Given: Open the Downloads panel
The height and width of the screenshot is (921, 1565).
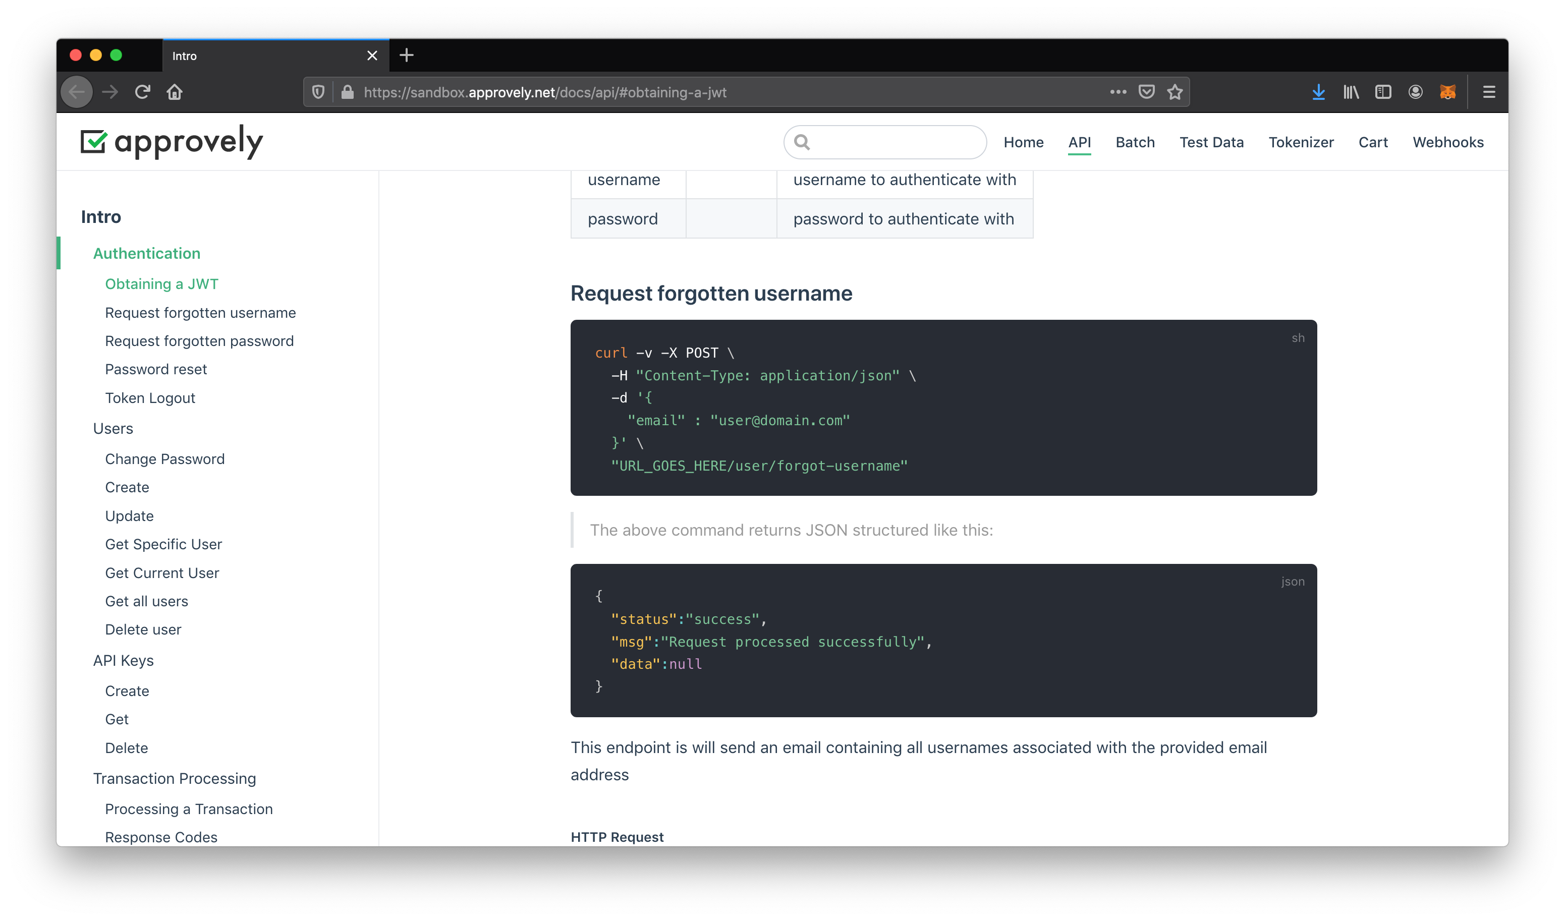Looking at the screenshot, I should [x=1318, y=91].
